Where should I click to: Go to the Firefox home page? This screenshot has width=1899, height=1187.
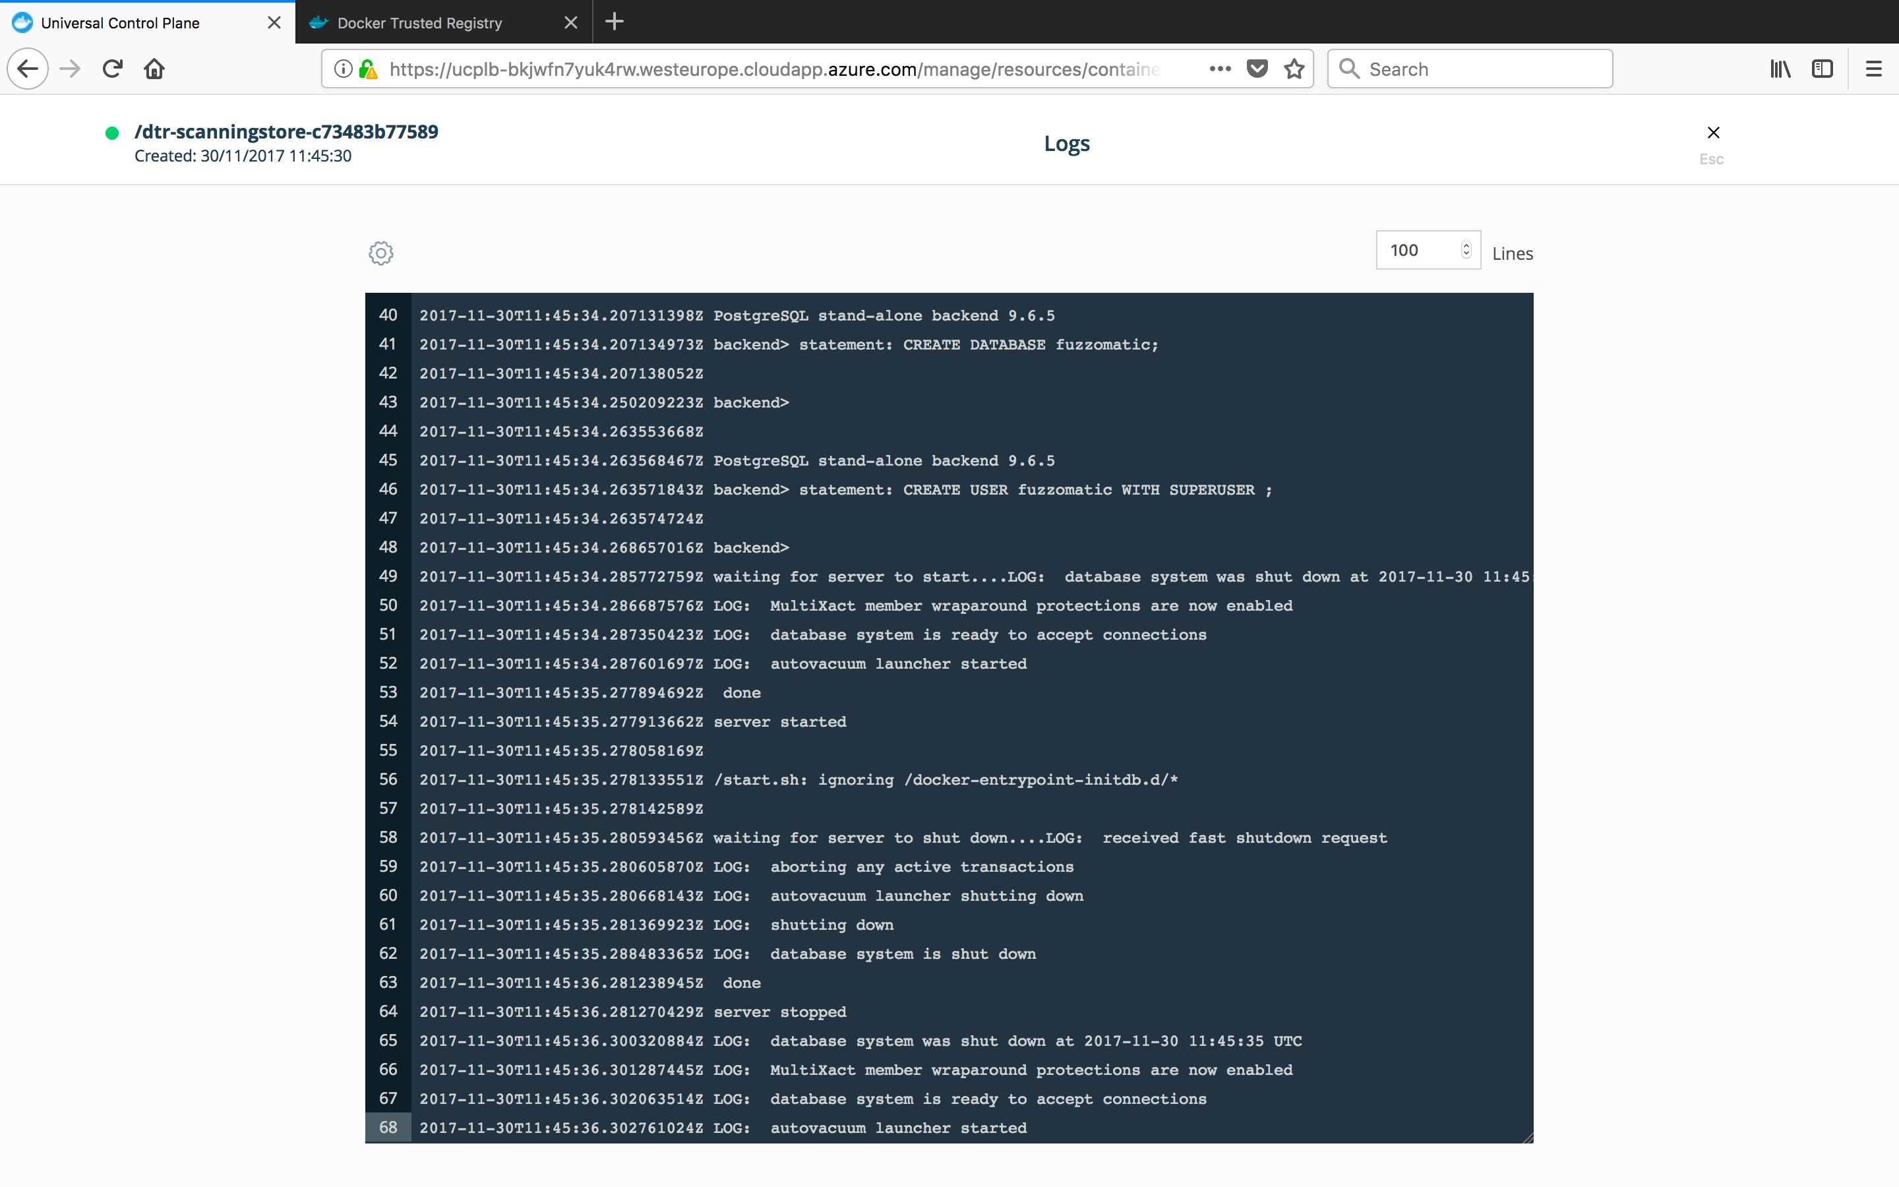click(x=154, y=69)
